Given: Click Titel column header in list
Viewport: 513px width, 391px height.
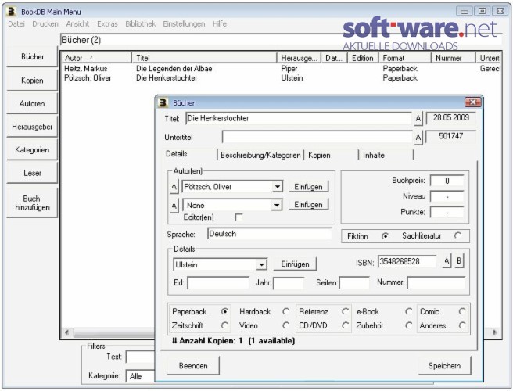Looking at the screenshot, I should tap(204, 58).
